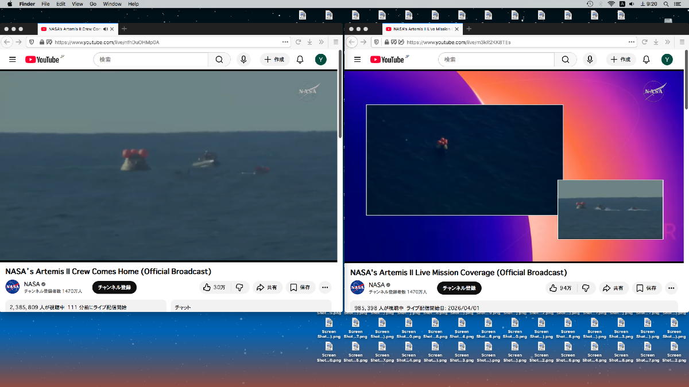The image size is (689, 387).
Task: Select NASA's Artemis II Crew Comes Home tab
Action: point(77,29)
